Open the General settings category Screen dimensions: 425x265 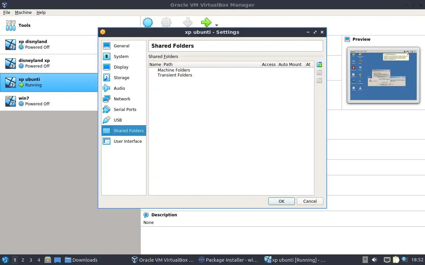tap(124, 46)
